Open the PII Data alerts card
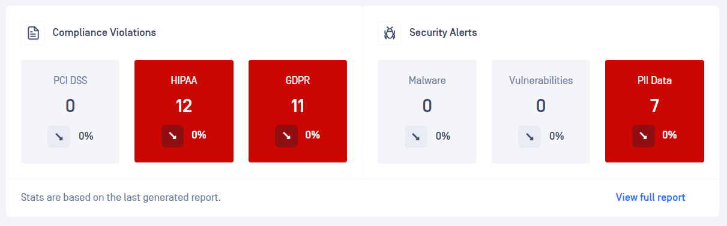The height and width of the screenshot is (226, 727). (x=654, y=111)
